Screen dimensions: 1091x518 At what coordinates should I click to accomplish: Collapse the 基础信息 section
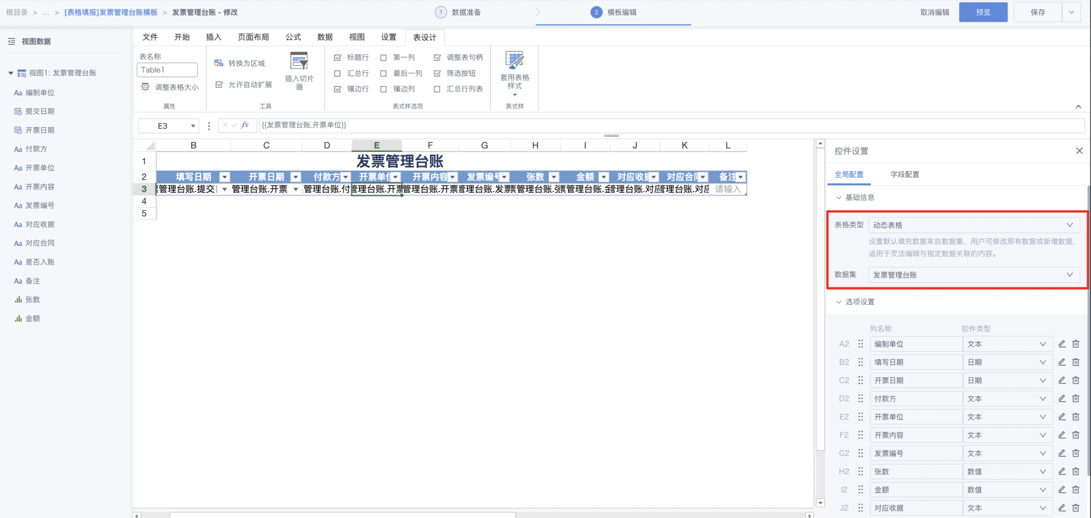838,197
